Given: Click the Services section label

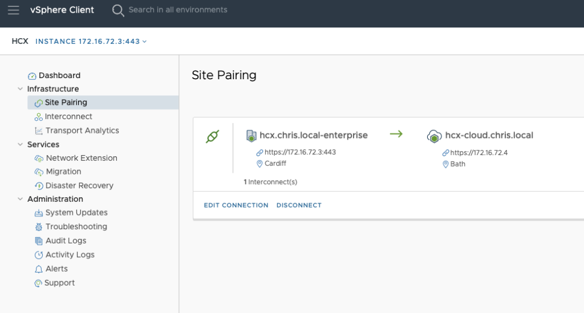Looking at the screenshot, I should pyautogui.click(x=43, y=144).
